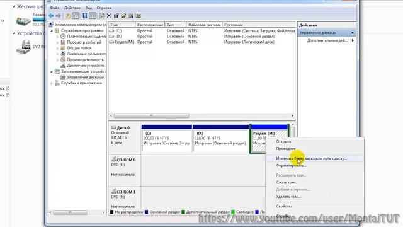This screenshot has width=403, height=227.
Task: Expand the Локальные пользователи node
Action: coord(57,54)
